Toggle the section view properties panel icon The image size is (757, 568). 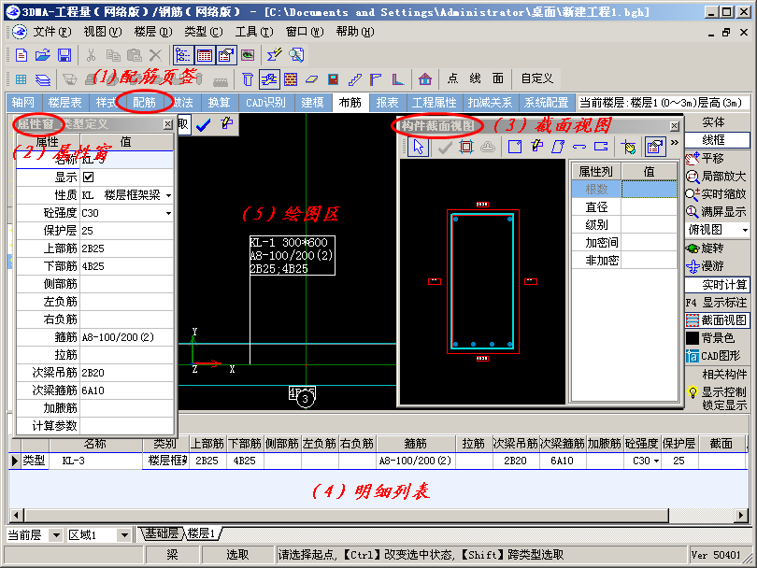pos(654,147)
